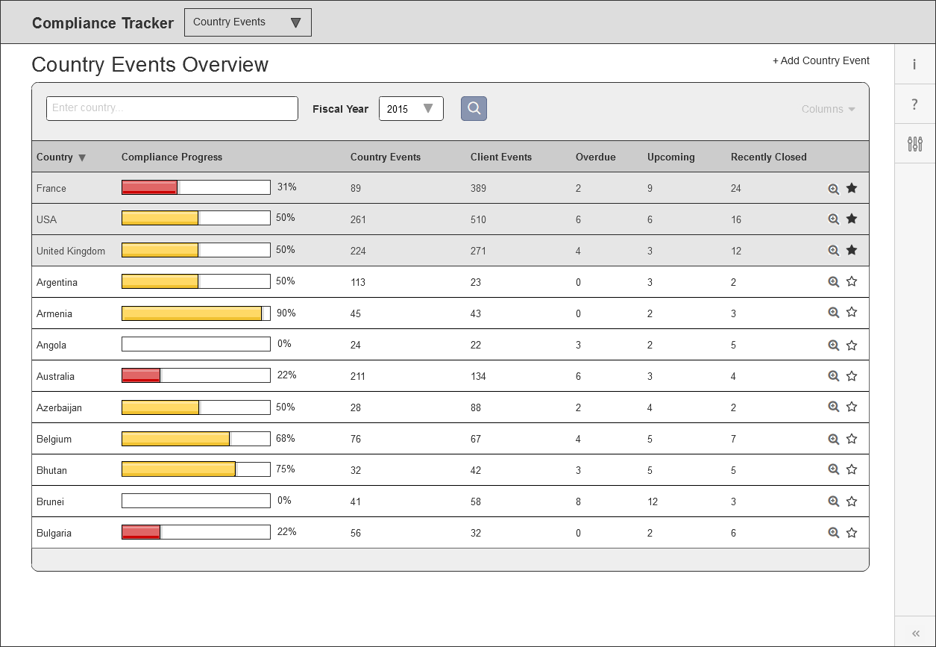Viewport: 936px width, 647px height.
Task: Zoom into Armenia row details
Action: (834, 313)
